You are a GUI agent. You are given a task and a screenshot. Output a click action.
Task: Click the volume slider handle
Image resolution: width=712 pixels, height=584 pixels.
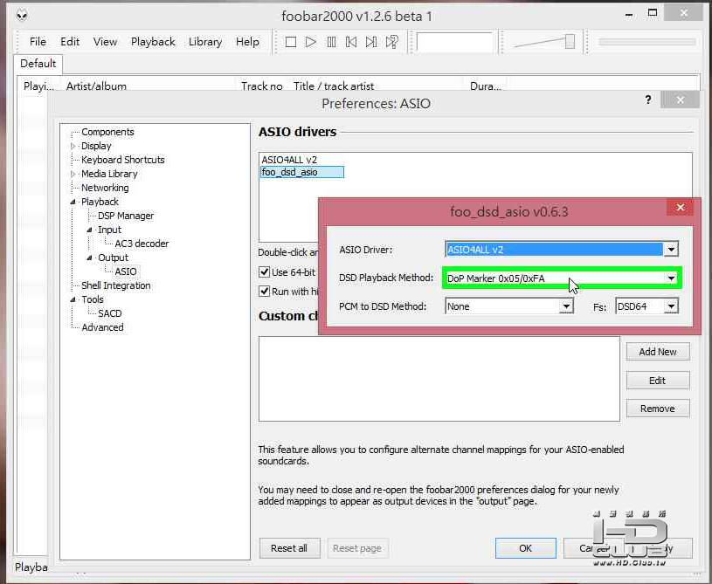(x=570, y=41)
